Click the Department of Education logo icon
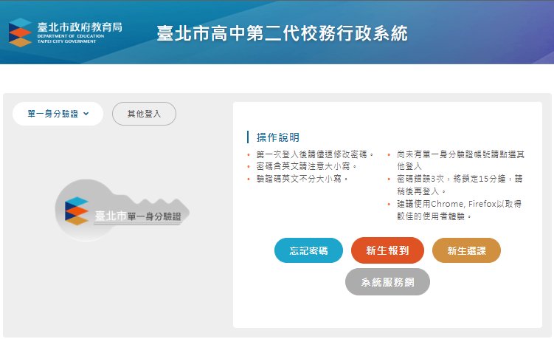The width and height of the screenshot is (554, 339). click(x=20, y=33)
